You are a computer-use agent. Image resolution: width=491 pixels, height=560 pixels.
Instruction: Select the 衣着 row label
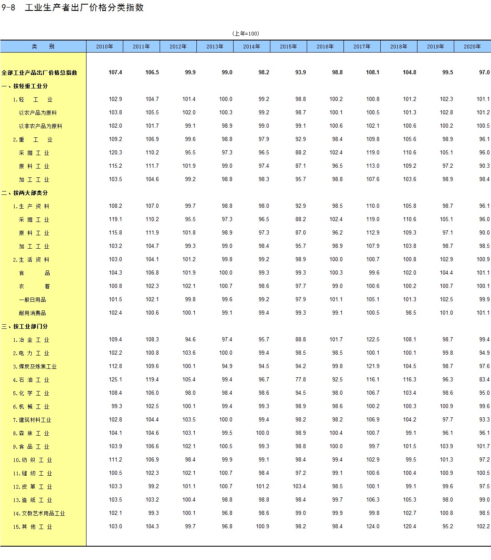click(x=34, y=286)
